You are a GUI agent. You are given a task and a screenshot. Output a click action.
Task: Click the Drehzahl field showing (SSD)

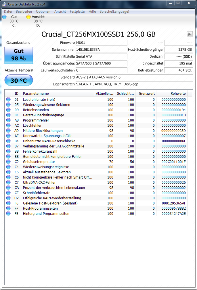(x=179, y=56)
